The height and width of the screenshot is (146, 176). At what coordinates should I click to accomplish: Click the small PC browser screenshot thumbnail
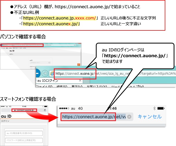click(x=41, y=56)
